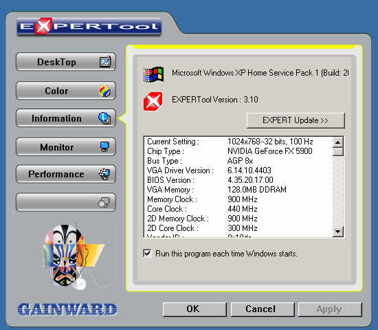The height and width of the screenshot is (330, 378).
Task: Click the EXPERTool Version : 3.10 text
Action: 215,100
